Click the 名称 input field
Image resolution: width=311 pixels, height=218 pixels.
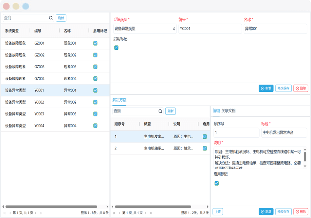point(275,29)
